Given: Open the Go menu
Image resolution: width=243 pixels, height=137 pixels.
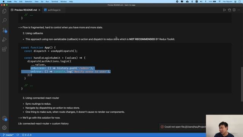Looking at the screenshot, I should [42, 2].
